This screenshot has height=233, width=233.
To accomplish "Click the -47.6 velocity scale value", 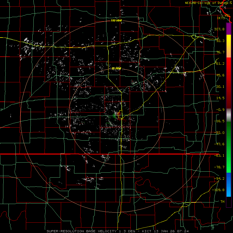I will click(x=219, y=144).
